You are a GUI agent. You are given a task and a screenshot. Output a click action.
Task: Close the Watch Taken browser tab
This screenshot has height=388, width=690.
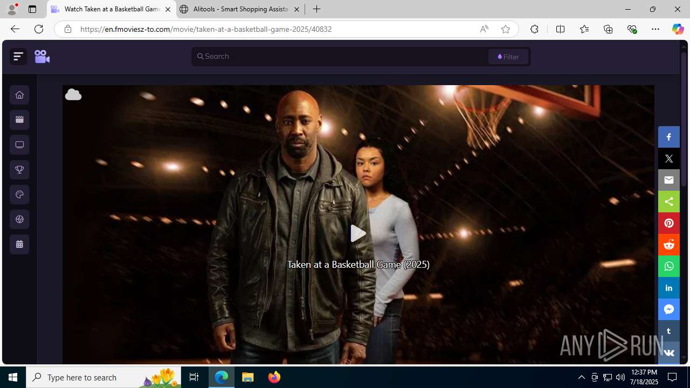click(x=168, y=9)
